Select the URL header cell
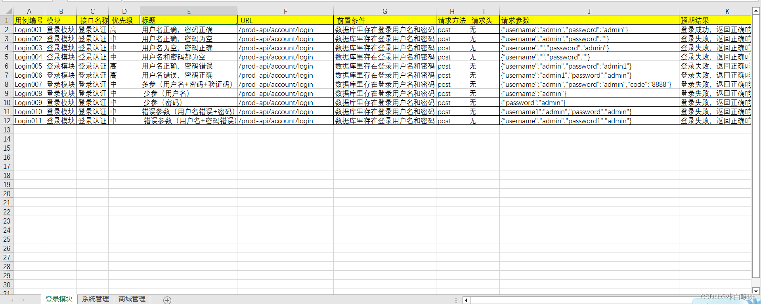This screenshot has width=761, height=304. tap(285, 20)
